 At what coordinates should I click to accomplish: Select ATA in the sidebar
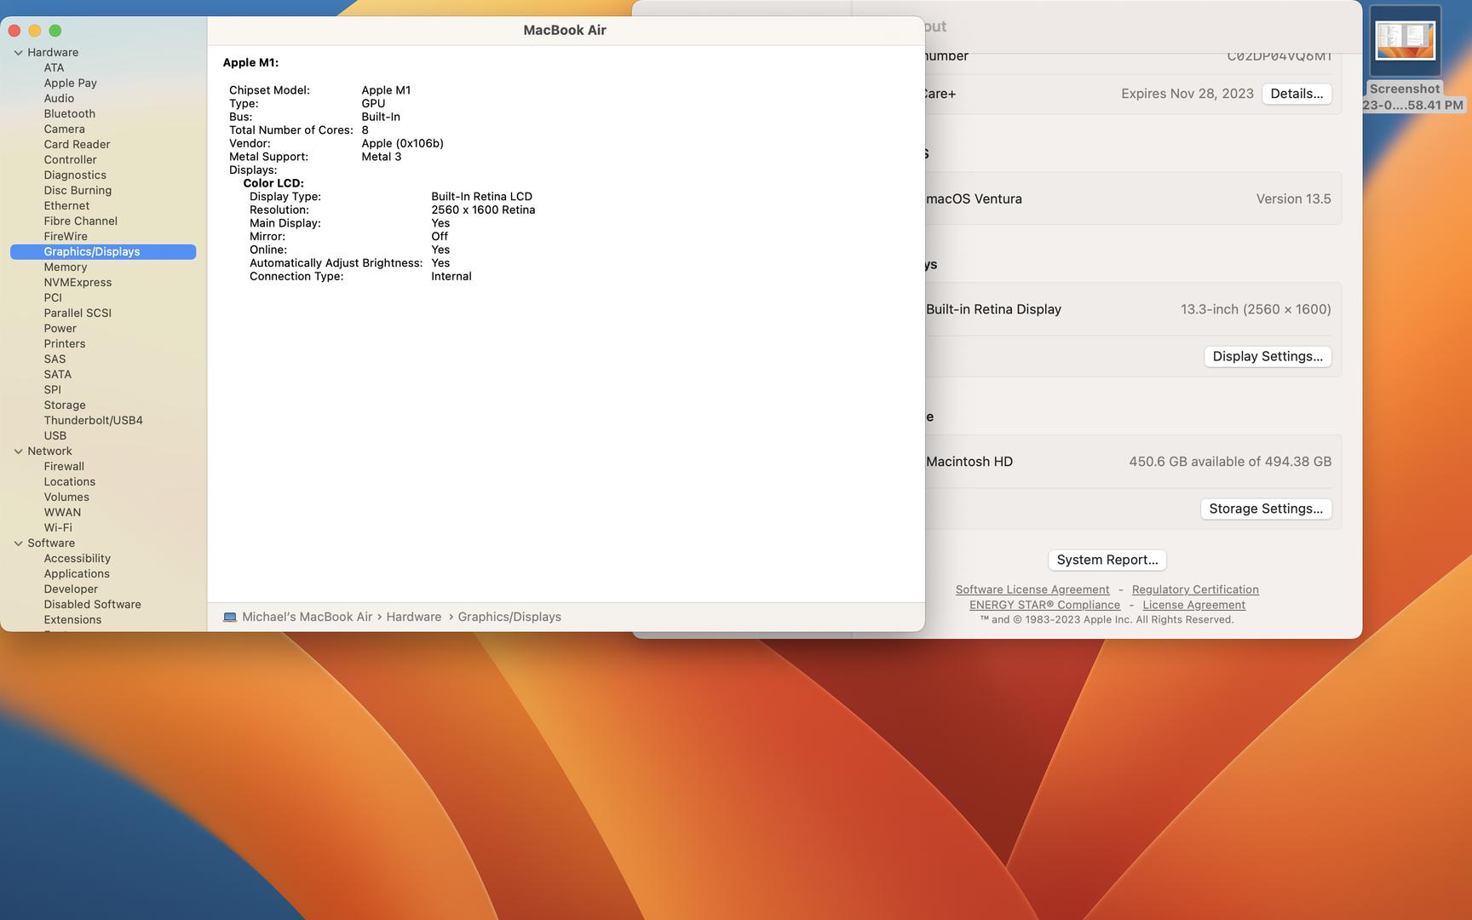[54, 68]
